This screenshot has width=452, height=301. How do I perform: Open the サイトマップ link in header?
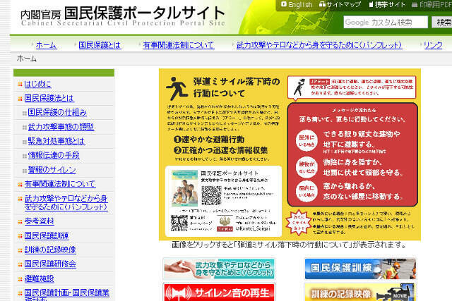[x=343, y=4]
